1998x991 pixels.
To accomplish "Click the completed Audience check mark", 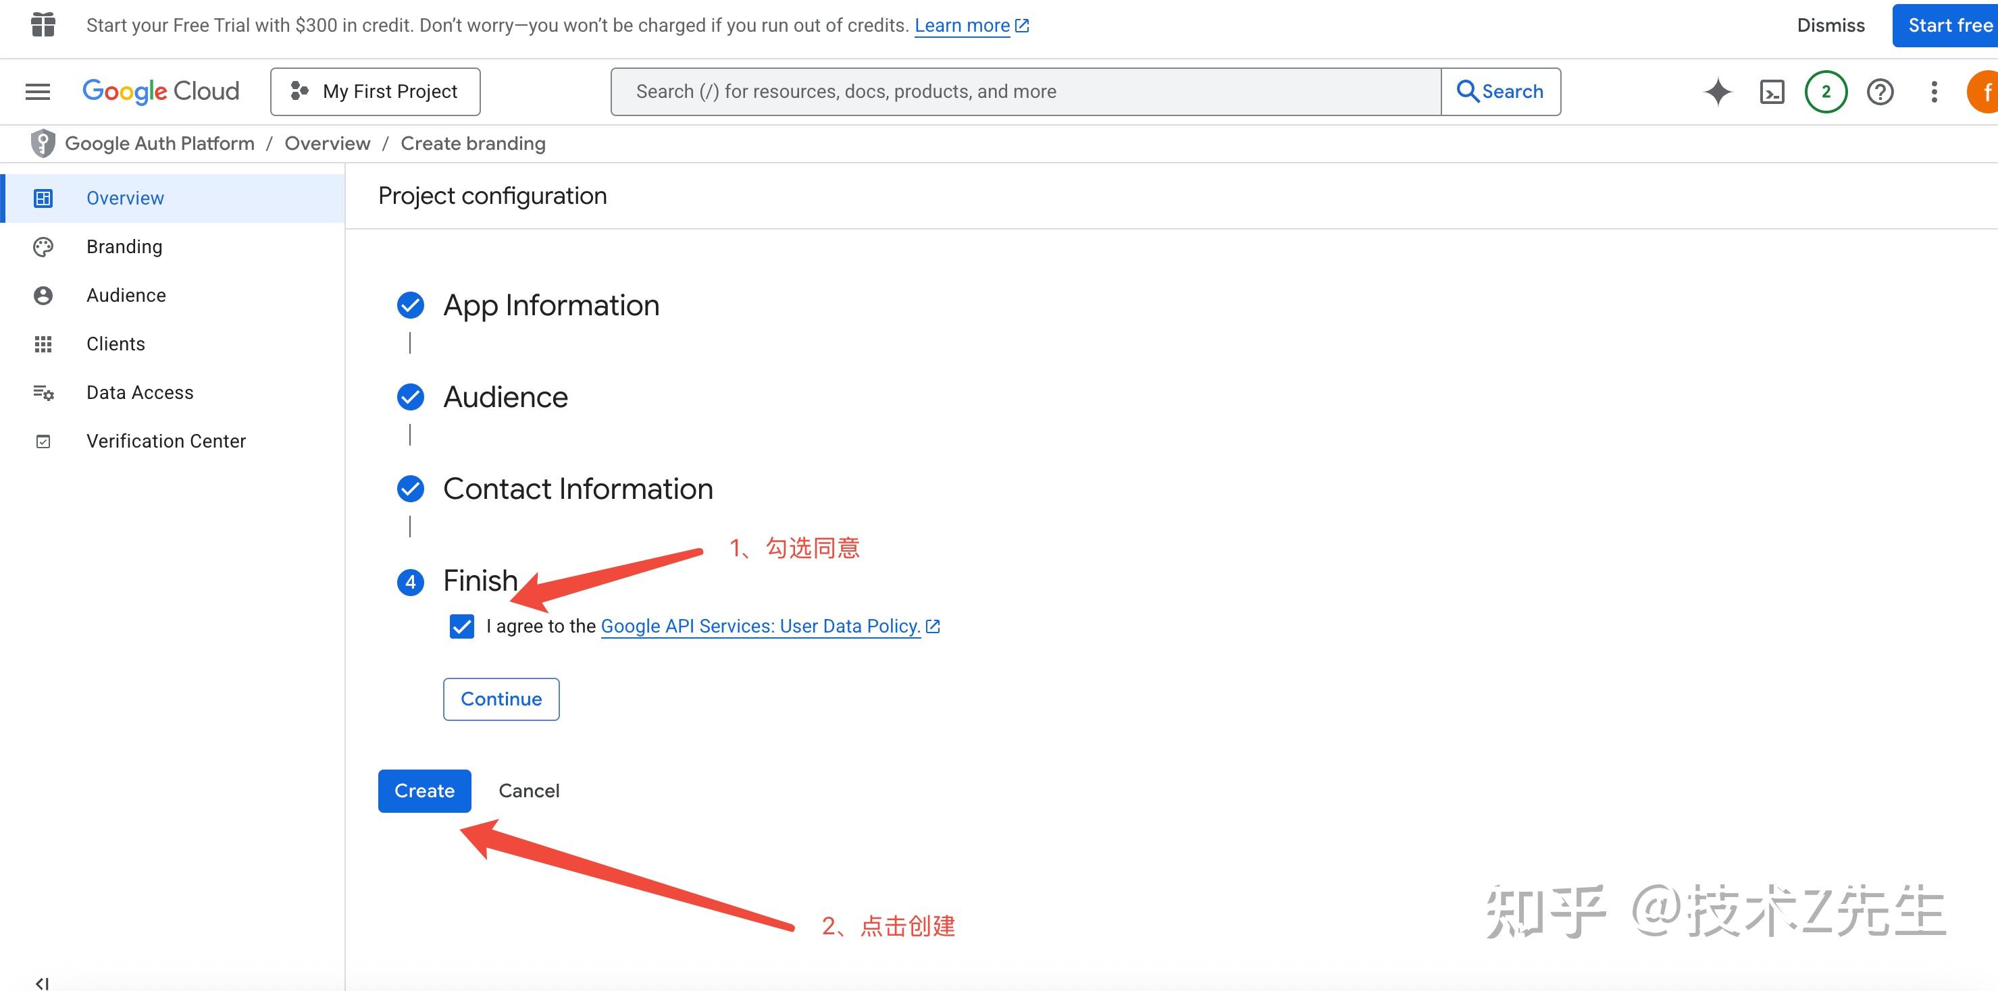I will tap(409, 396).
